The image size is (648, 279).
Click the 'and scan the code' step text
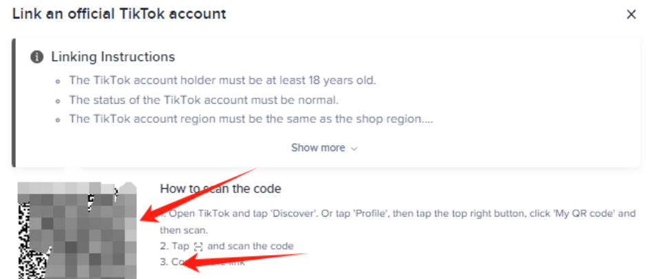pos(250,246)
